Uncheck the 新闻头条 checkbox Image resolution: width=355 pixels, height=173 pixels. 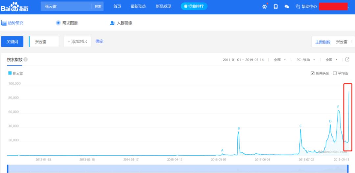313,73
